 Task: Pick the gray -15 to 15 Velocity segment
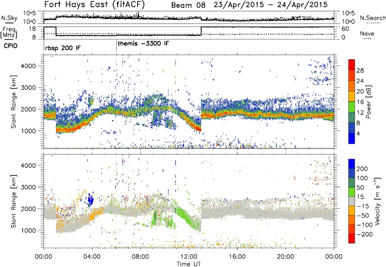click(x=352, y=201)
